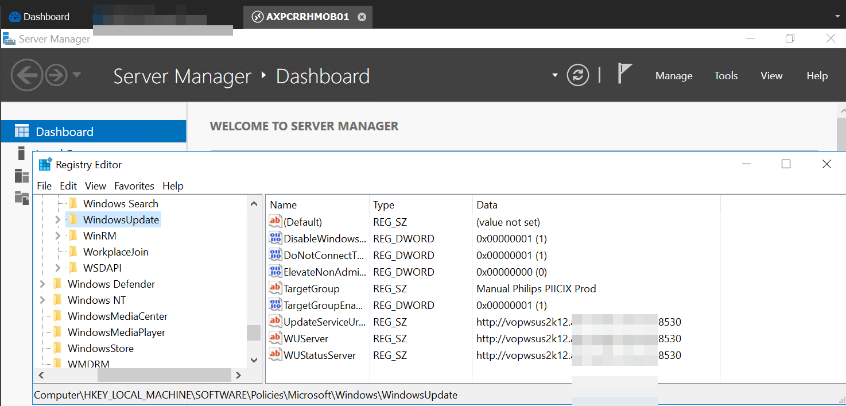Expand the WSDAPI key
This screenshot has width=846, height=406.
click(57, 268)
